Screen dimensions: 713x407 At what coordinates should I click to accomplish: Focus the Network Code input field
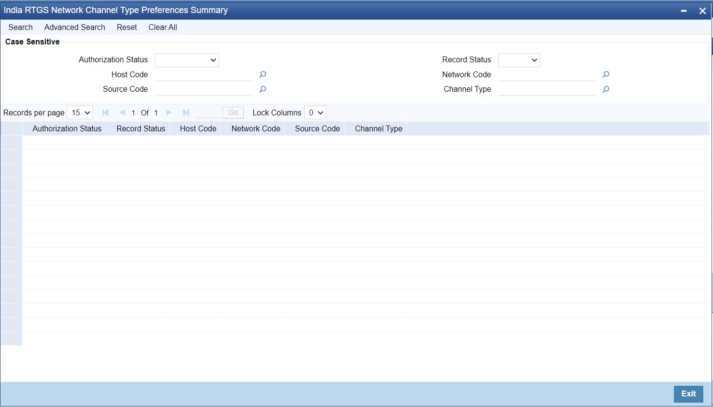pyautogui.click(x=547, y=74)
